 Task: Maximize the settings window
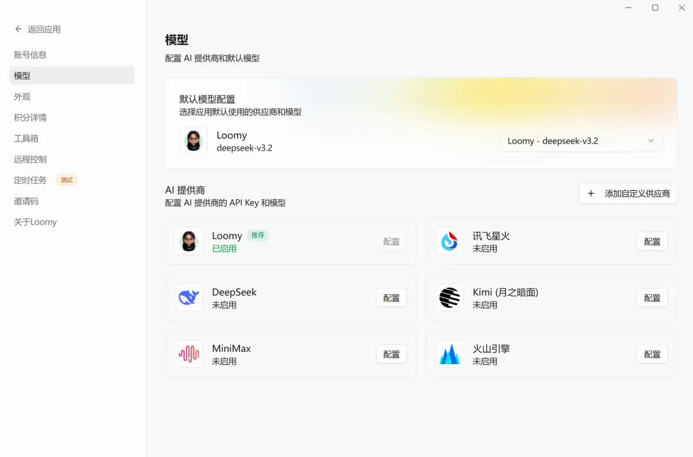coord(655,8)
